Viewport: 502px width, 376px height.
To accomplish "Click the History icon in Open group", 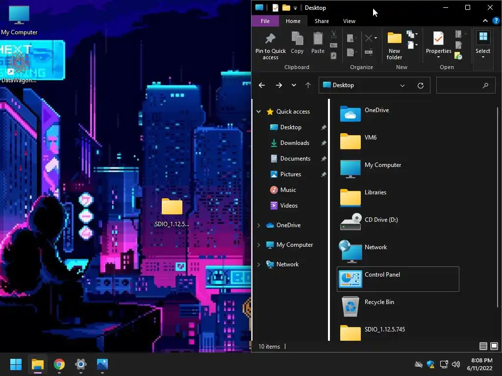I will coord(458,56).
